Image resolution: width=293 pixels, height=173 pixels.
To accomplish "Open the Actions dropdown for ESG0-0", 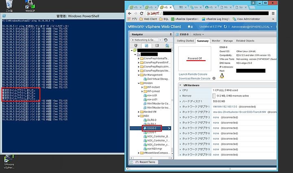I will (x=198, y=34).
